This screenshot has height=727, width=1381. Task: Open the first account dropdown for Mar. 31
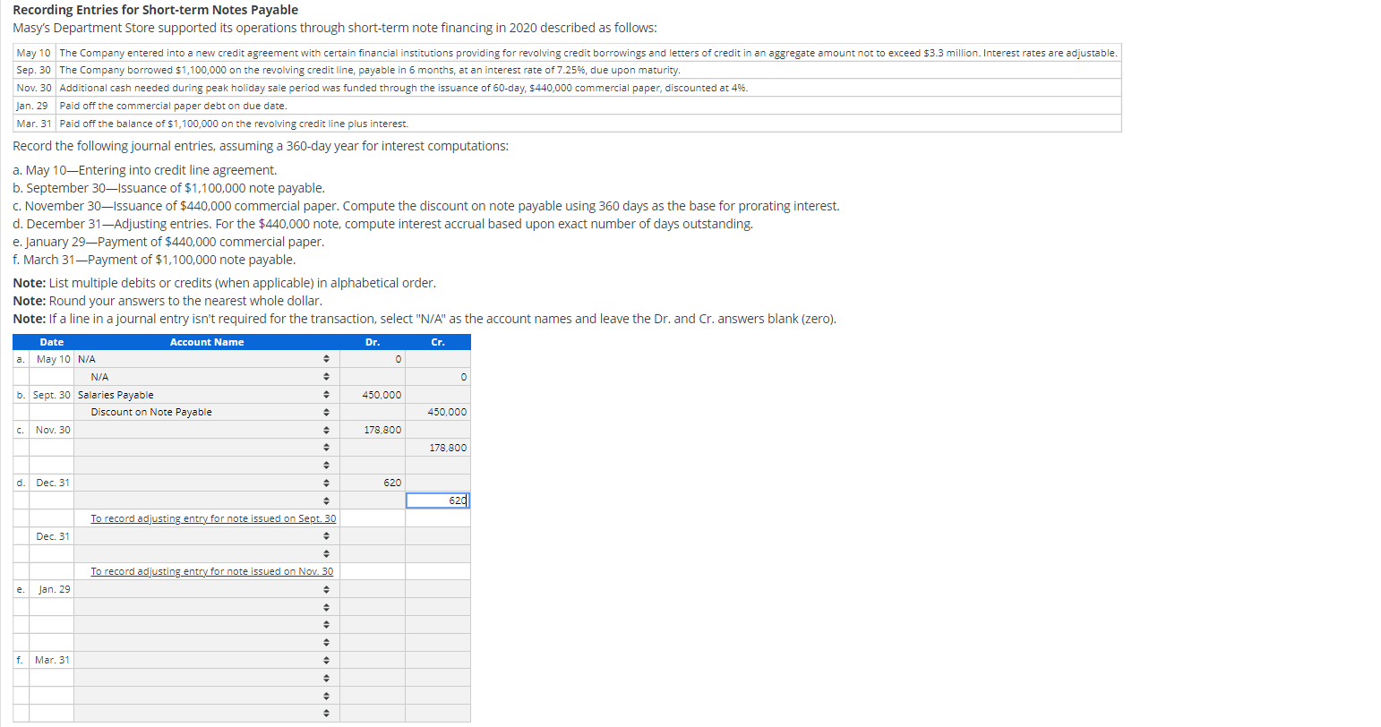[326, 660]
